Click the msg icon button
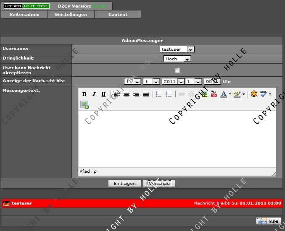285x231 pixels. click(x=269, y=221)
